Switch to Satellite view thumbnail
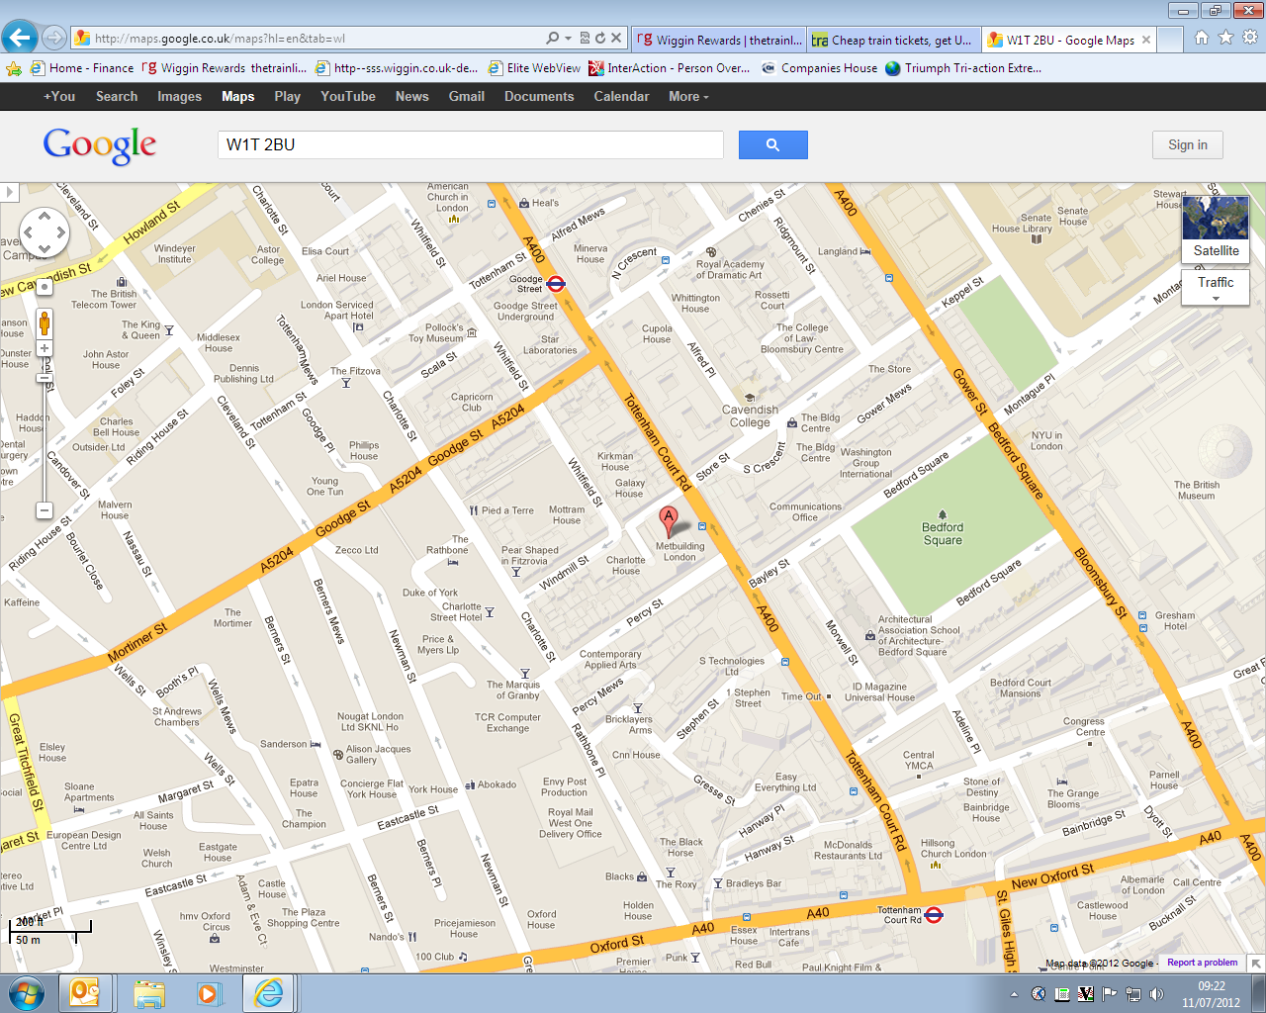 tap(1216, 229)
